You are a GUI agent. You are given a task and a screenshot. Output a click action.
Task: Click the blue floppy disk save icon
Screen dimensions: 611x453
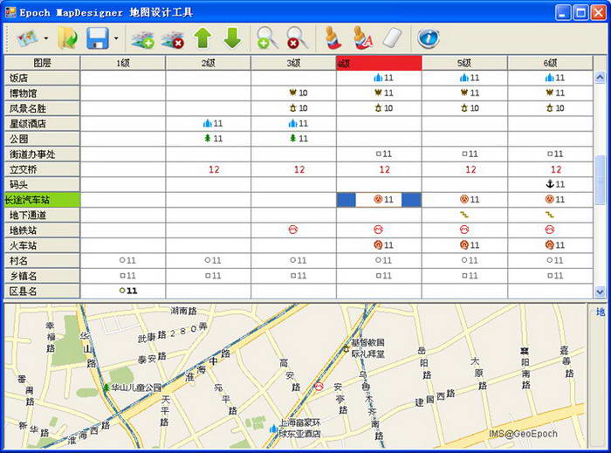(98, 38)
